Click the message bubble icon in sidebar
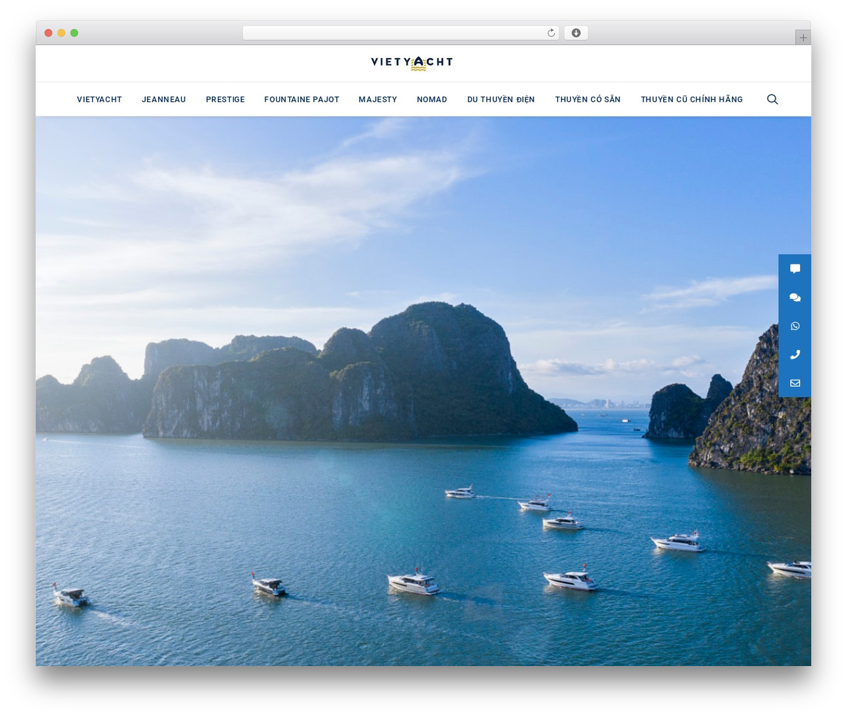 click(795, 269)
